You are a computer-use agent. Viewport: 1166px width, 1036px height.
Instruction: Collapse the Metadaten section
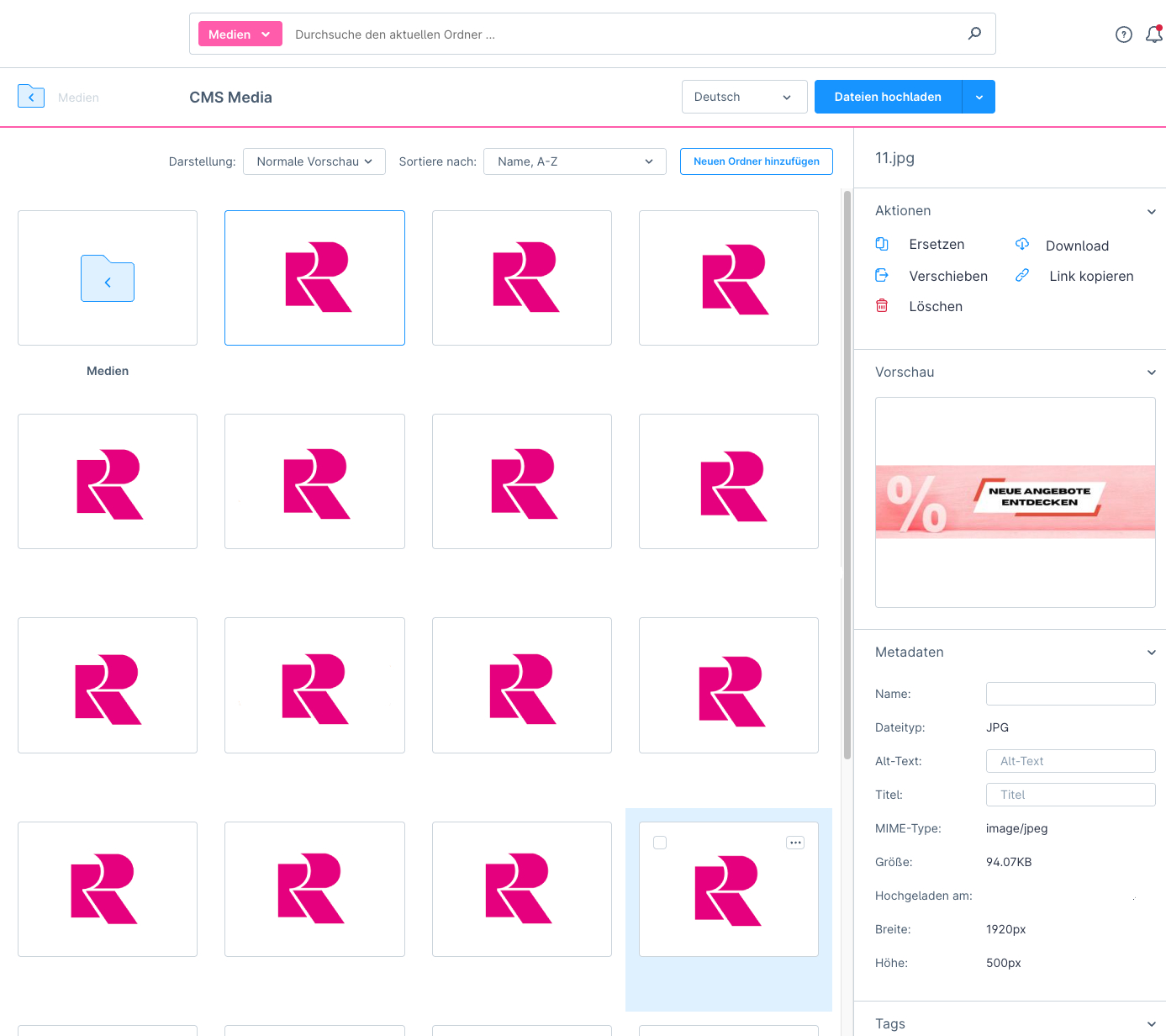1152,653
